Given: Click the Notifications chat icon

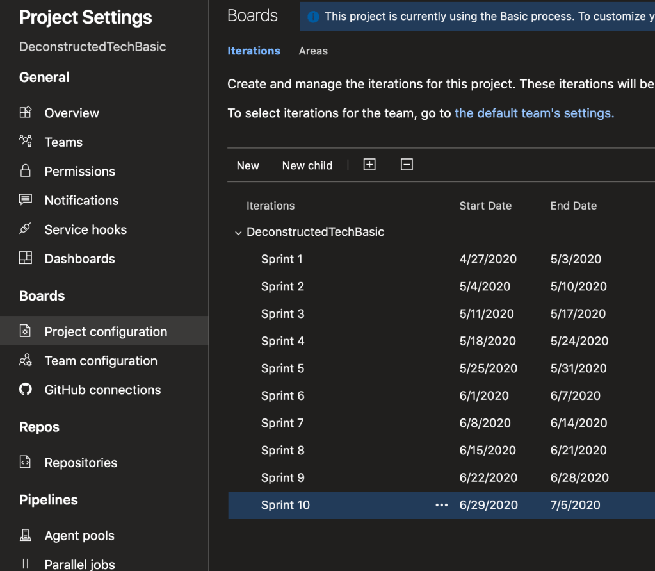Looking at the screenshot, I should [26, 200].
